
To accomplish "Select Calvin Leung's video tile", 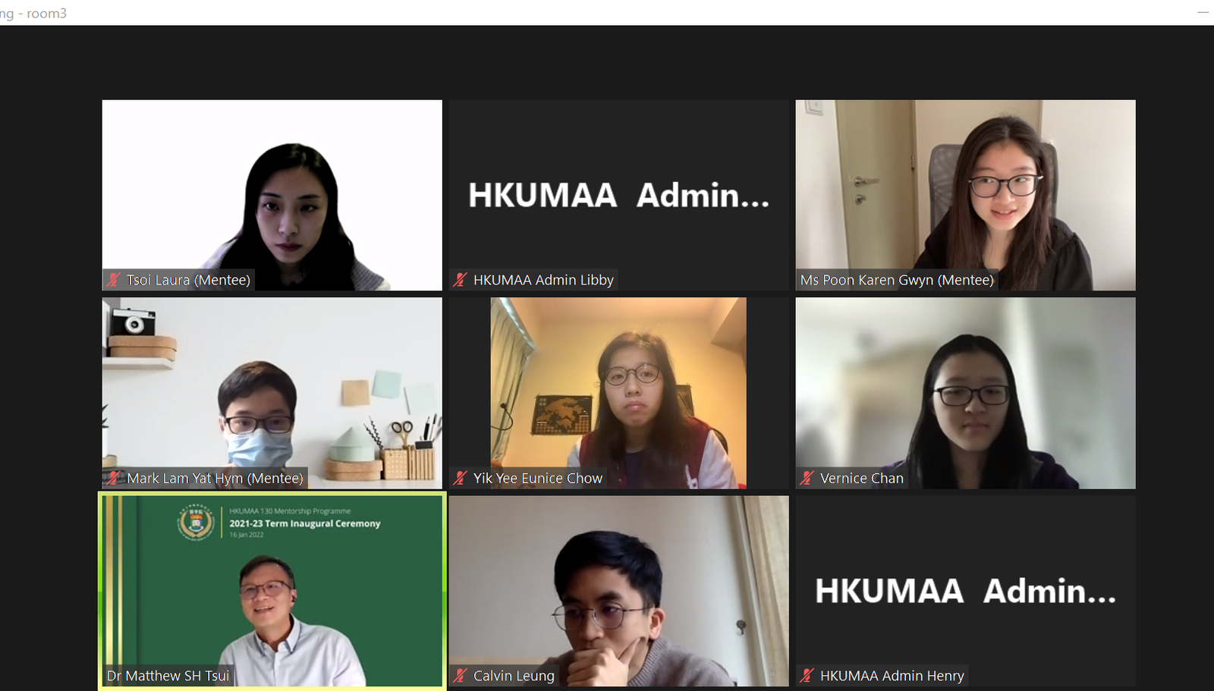I will click(618, 591).
